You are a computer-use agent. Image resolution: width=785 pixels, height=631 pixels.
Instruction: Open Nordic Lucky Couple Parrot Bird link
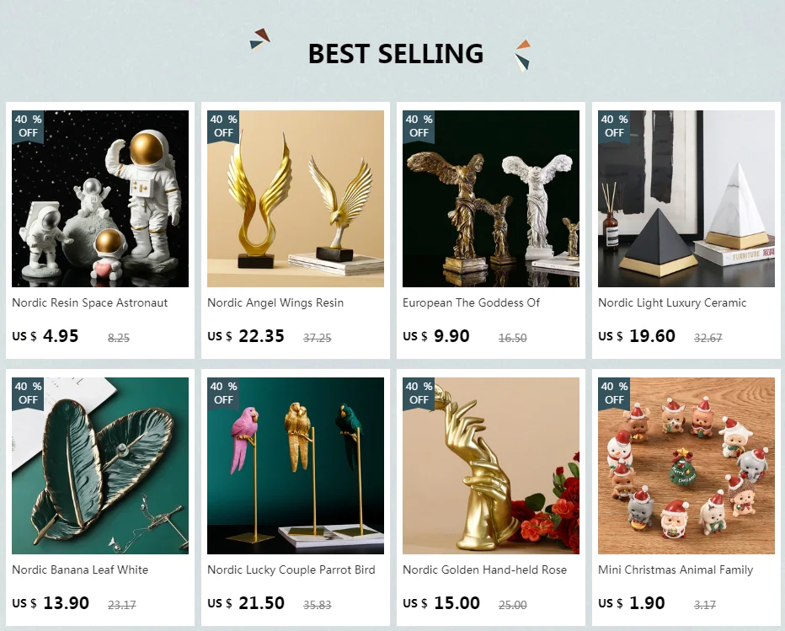[291, 570]
